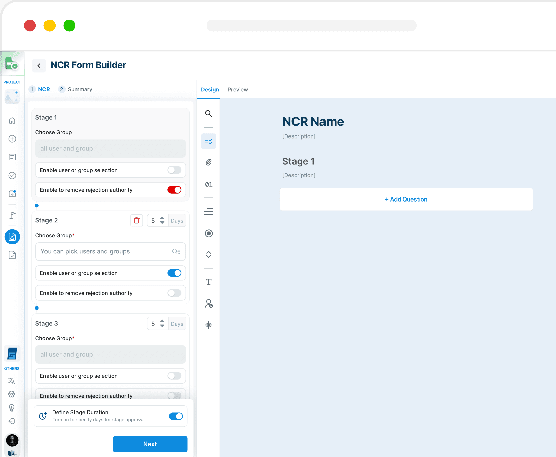This screenshot has width=556, height=457.
Task: Open the document checkmark sidebar icon
Action: click(12, 255)
